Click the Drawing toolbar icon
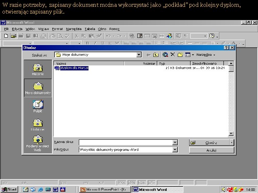This screenshot has height=193, width=258. (x=169, y=36)
